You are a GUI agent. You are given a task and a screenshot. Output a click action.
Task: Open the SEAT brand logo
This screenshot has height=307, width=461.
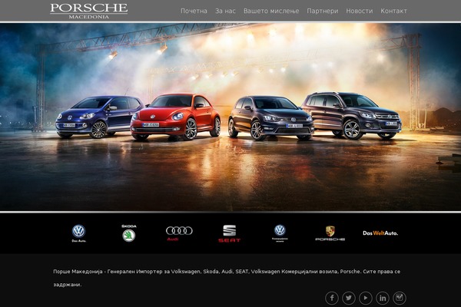point(229,233)
